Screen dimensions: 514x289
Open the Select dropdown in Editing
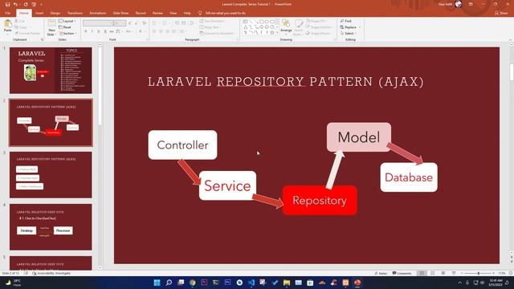click(x=349, y=34)
